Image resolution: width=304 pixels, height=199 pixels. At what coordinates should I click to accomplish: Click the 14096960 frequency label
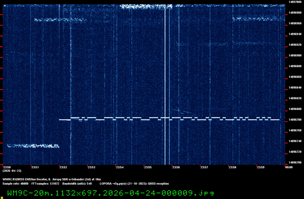295,24
